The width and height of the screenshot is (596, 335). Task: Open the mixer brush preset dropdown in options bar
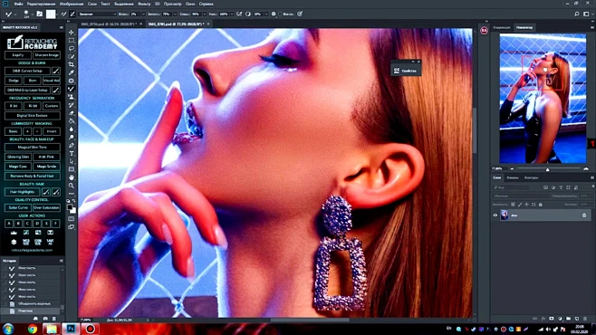[97, 14]
